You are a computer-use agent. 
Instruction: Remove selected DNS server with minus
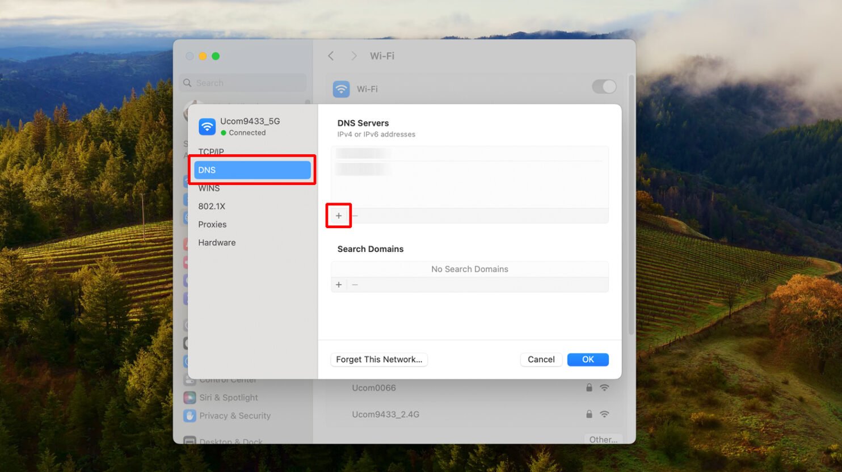355,216
